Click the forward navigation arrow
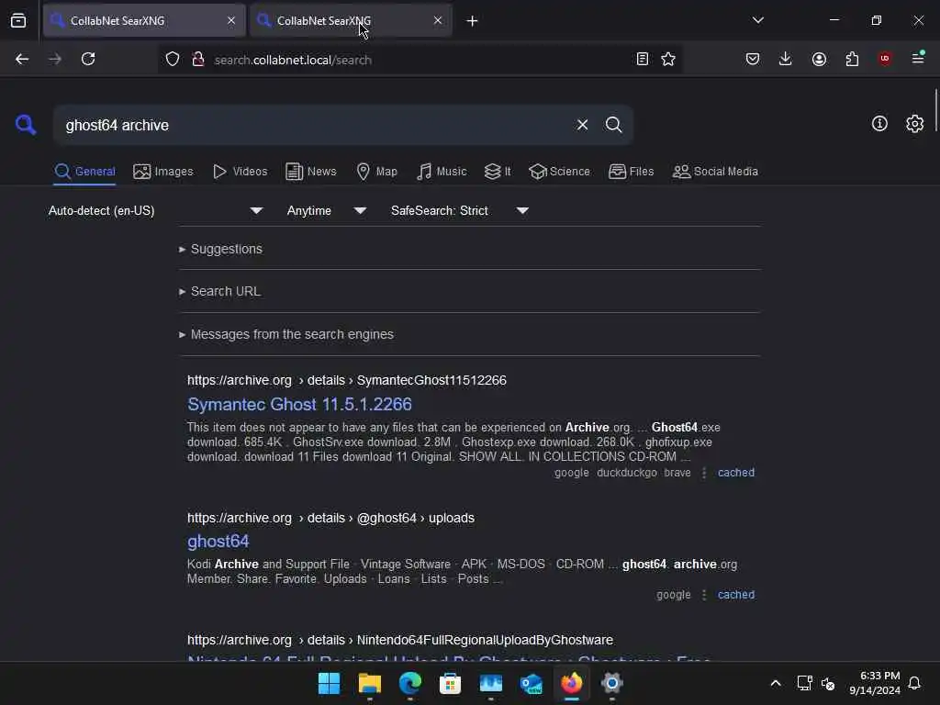 [x=54, y=59]
